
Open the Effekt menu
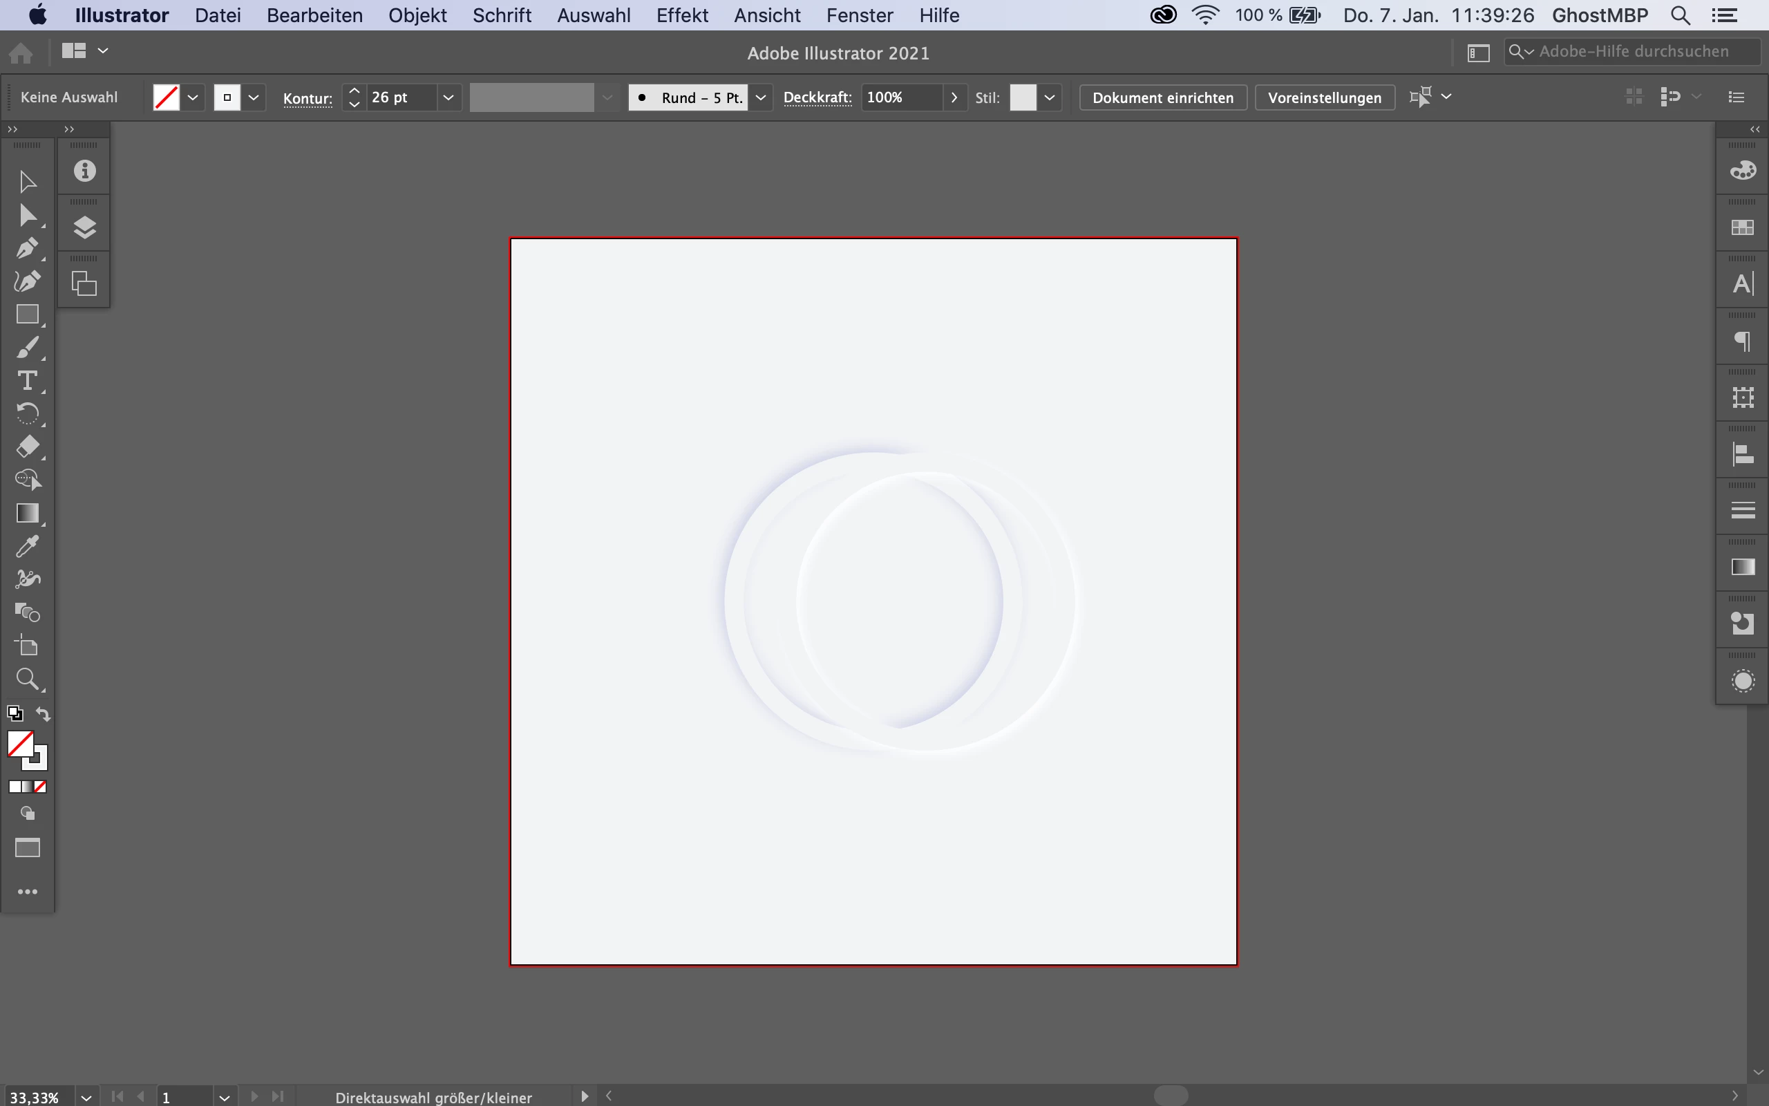pos(681,15)
